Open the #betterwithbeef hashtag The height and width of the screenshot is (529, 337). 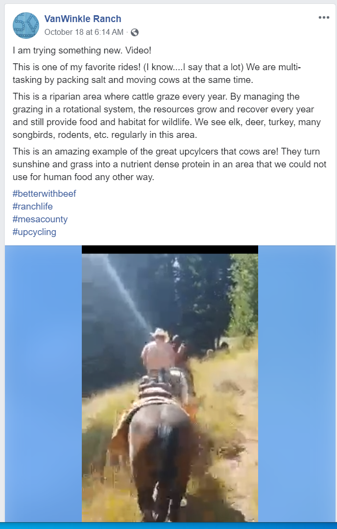pyautogui.click(x=45, y=194)
